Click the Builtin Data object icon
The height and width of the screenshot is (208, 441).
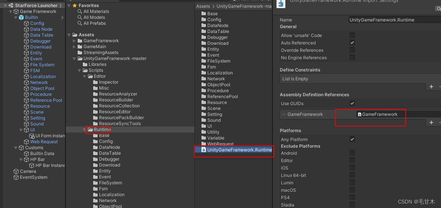click(27, 154)
